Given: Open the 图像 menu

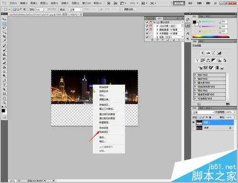Looking at the screenshot, I should coord(34,3).
